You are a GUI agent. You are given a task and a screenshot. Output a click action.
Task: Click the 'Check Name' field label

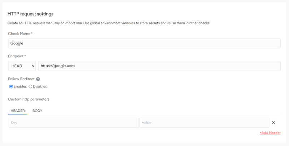pyautogui.click(x=20, y=34)
